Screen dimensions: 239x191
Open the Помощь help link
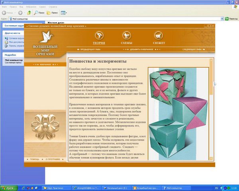click(35, 159)
